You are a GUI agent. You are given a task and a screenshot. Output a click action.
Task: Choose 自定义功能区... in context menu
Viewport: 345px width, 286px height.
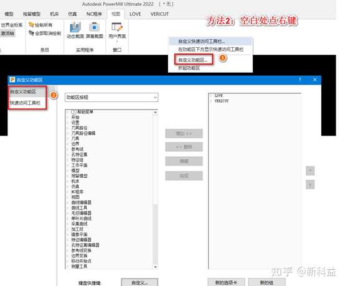click(x=194, y=60)
